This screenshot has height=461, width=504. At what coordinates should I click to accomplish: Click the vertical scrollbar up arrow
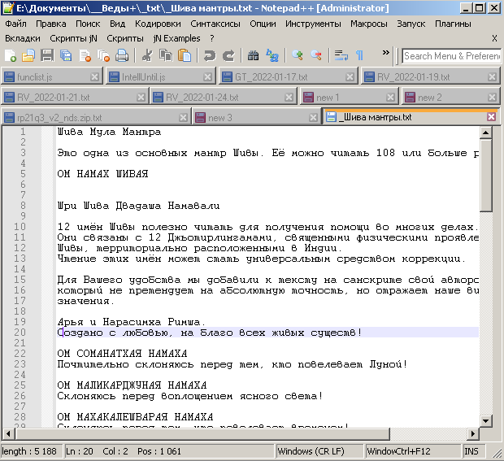click(485, 133)
